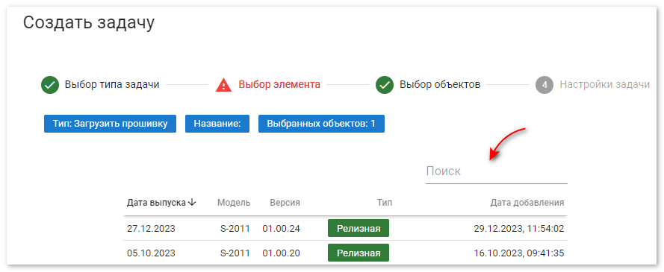Click green checkmark icon for Выбор типа задачи
Viewport: 664px width, 272px height.
coord(50,85)
